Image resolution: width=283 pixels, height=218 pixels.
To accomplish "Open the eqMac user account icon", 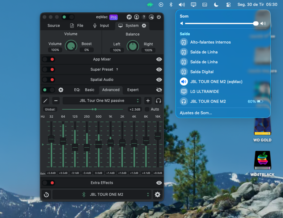I will [137, 17].
